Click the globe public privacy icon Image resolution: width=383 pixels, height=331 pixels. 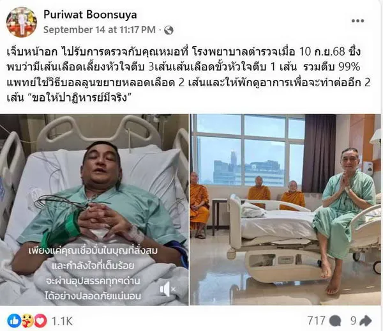169,30
